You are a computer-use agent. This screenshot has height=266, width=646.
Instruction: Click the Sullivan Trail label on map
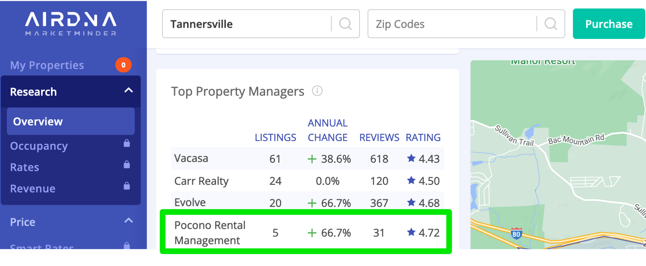tap(514, 136)
